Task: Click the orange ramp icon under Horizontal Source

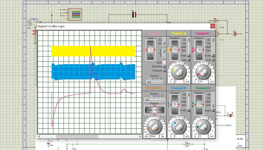Action: (147, 96)
